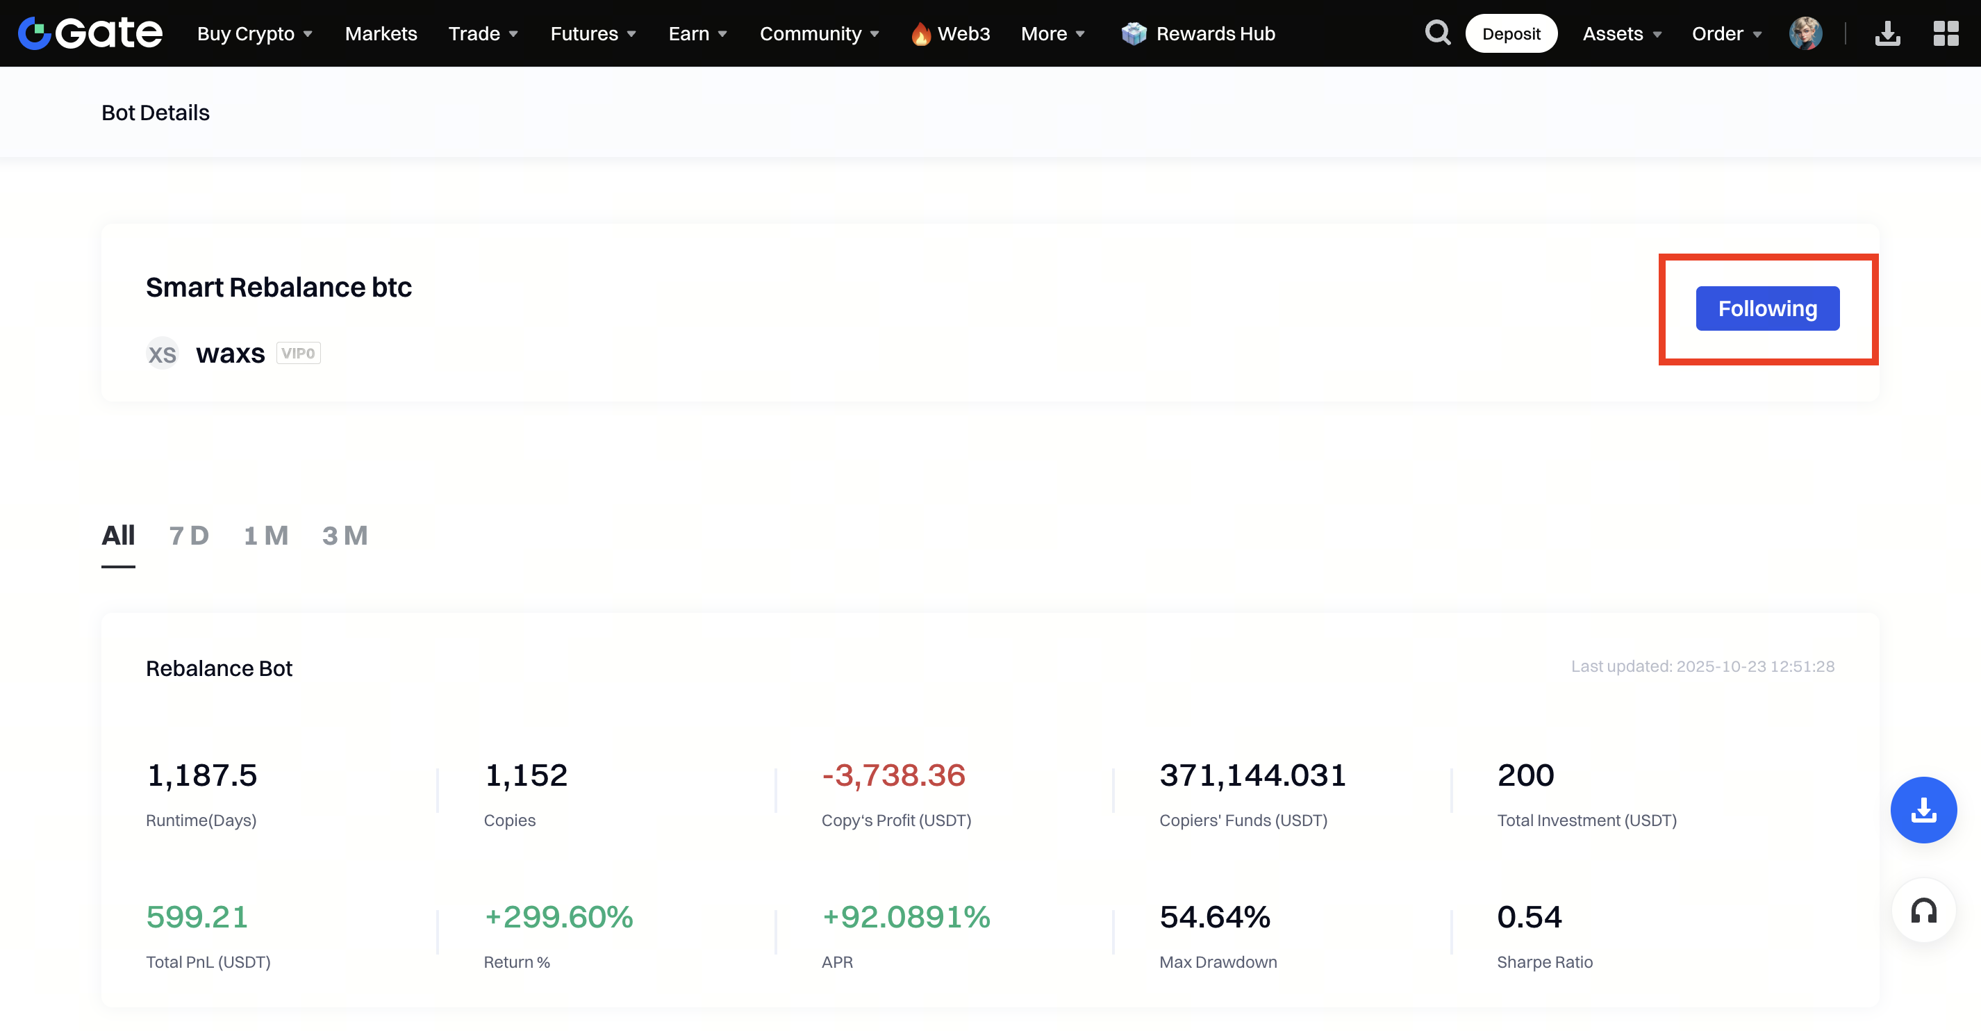Screen dimensions: 1981x1031
Task: Click the waxs XS avatar
Action: (x=163, y=354)
